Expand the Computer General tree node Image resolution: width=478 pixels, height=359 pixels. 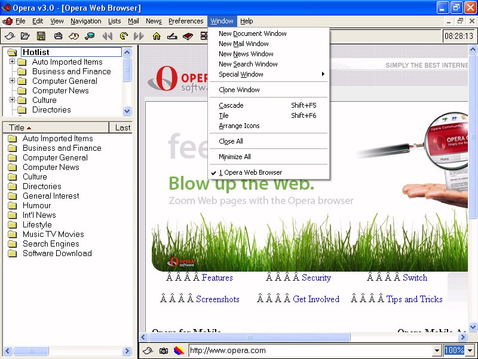click(12, 81)
